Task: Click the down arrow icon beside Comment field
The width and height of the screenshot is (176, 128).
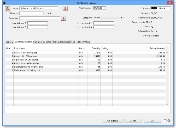Action: pos(63,18)
